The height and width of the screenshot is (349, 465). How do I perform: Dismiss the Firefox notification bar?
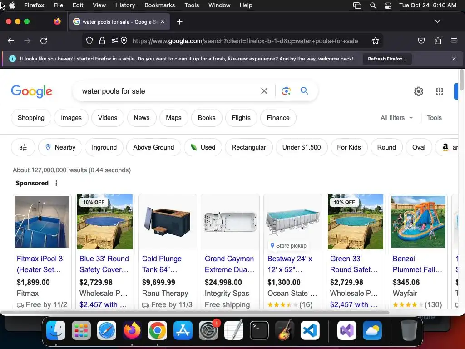(x=454, y=59)
